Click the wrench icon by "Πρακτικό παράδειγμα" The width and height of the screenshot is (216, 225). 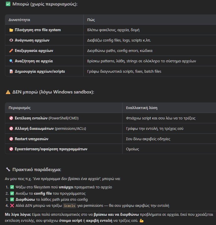[8, 169]
